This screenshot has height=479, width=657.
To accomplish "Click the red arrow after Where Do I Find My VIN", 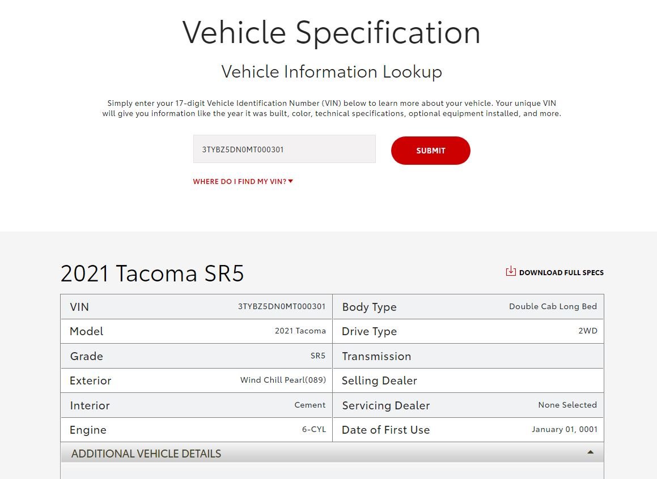I will tap(291, 181).
